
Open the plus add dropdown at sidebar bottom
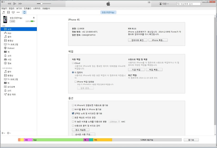click(3, 133)
